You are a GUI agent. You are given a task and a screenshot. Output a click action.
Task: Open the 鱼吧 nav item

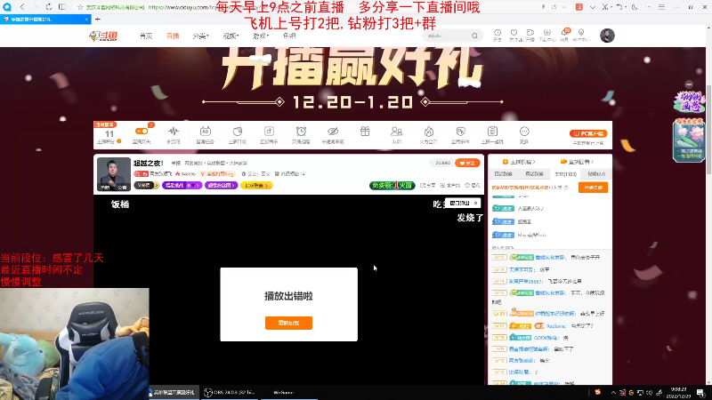tap(289, 36)
